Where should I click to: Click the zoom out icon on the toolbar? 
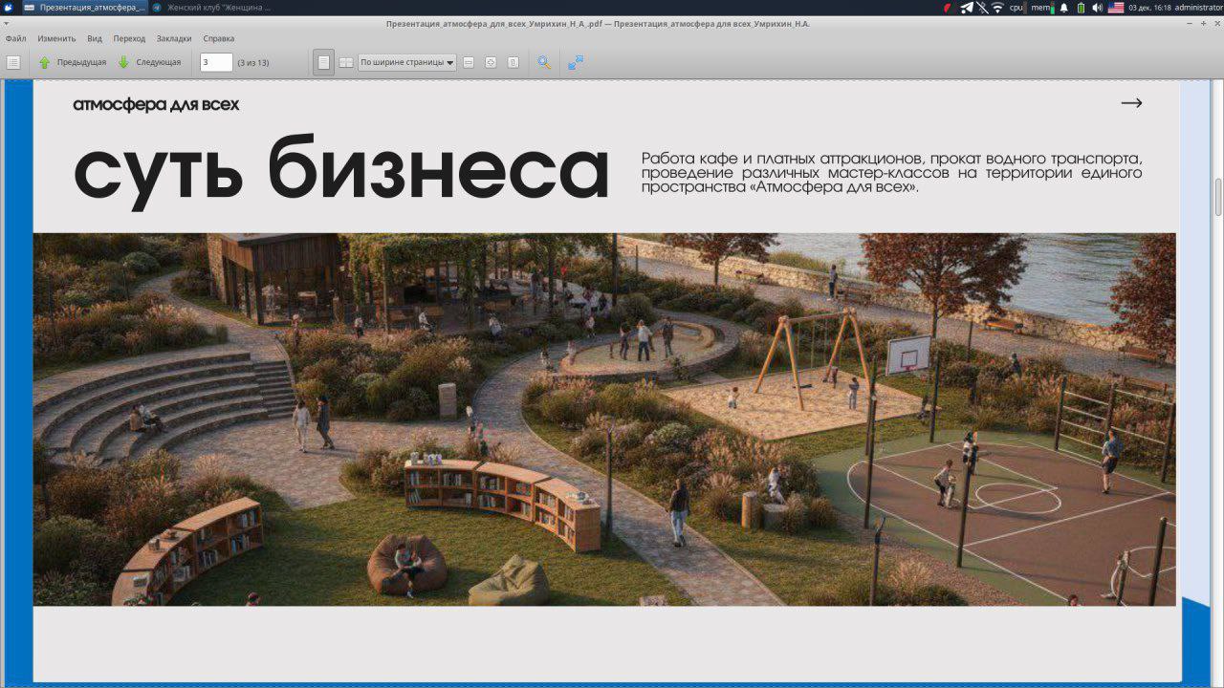(469, 61)
